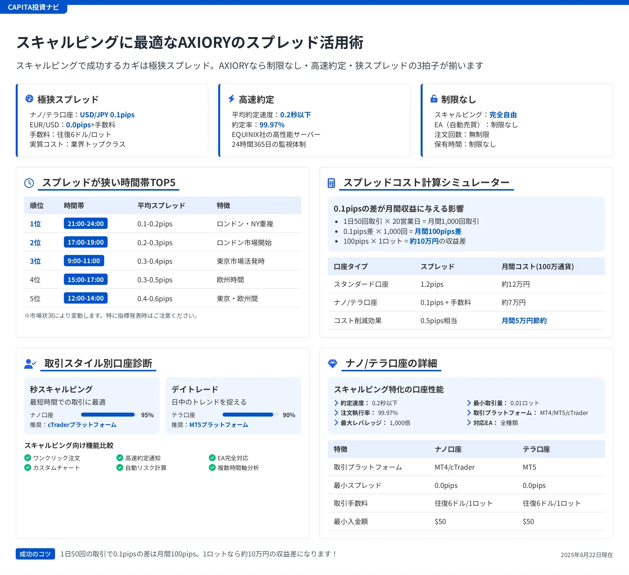This screenshot has height=575, width=629.
Task: Click the 月間コスト(100万通貨) column header
Action: tap(538, 267)
